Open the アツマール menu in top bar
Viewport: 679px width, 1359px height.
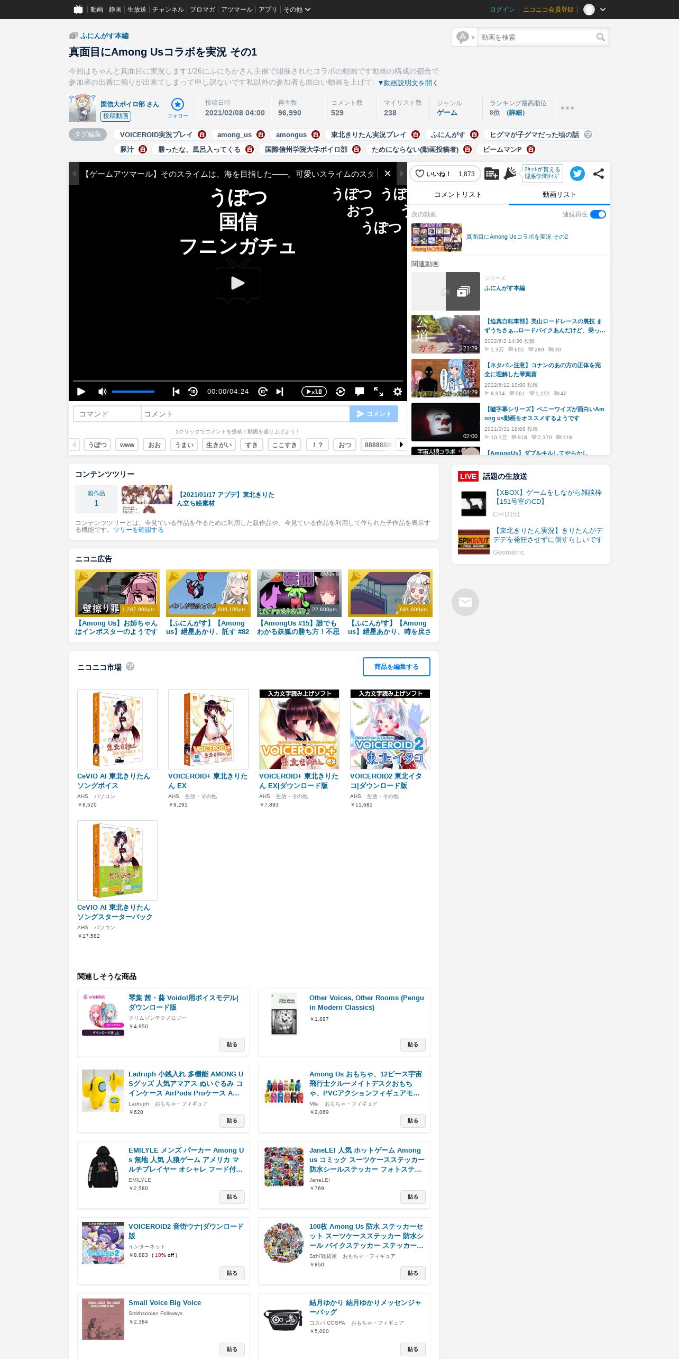[237, 10]
